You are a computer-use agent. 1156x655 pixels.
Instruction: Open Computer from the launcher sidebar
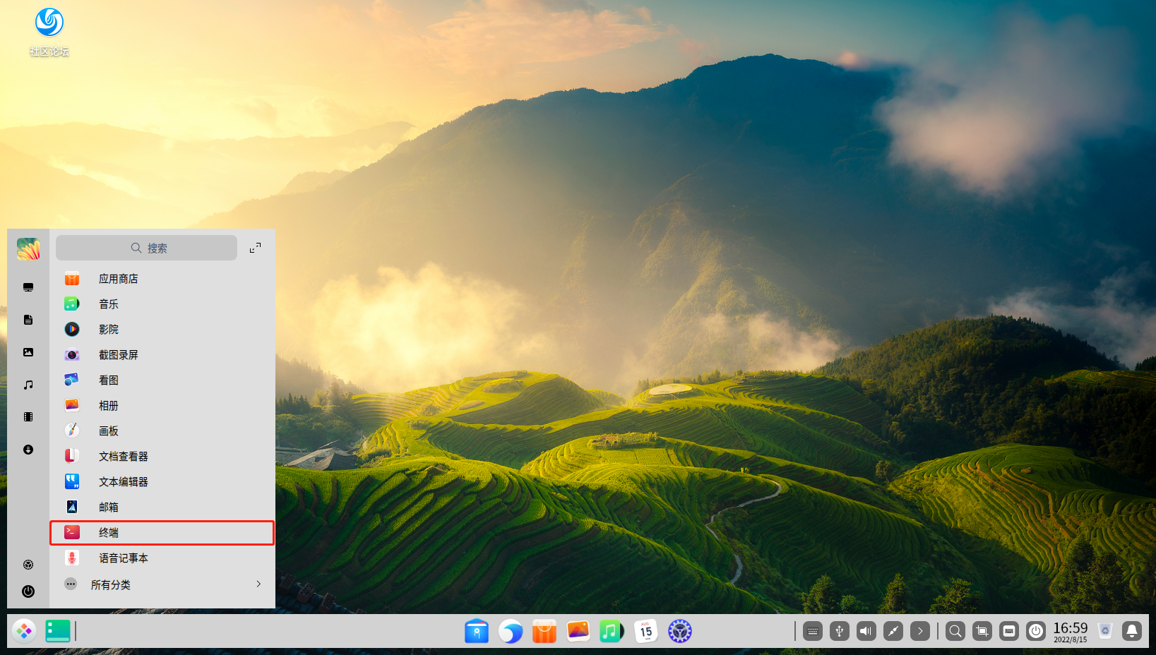(x=28, y=287)
